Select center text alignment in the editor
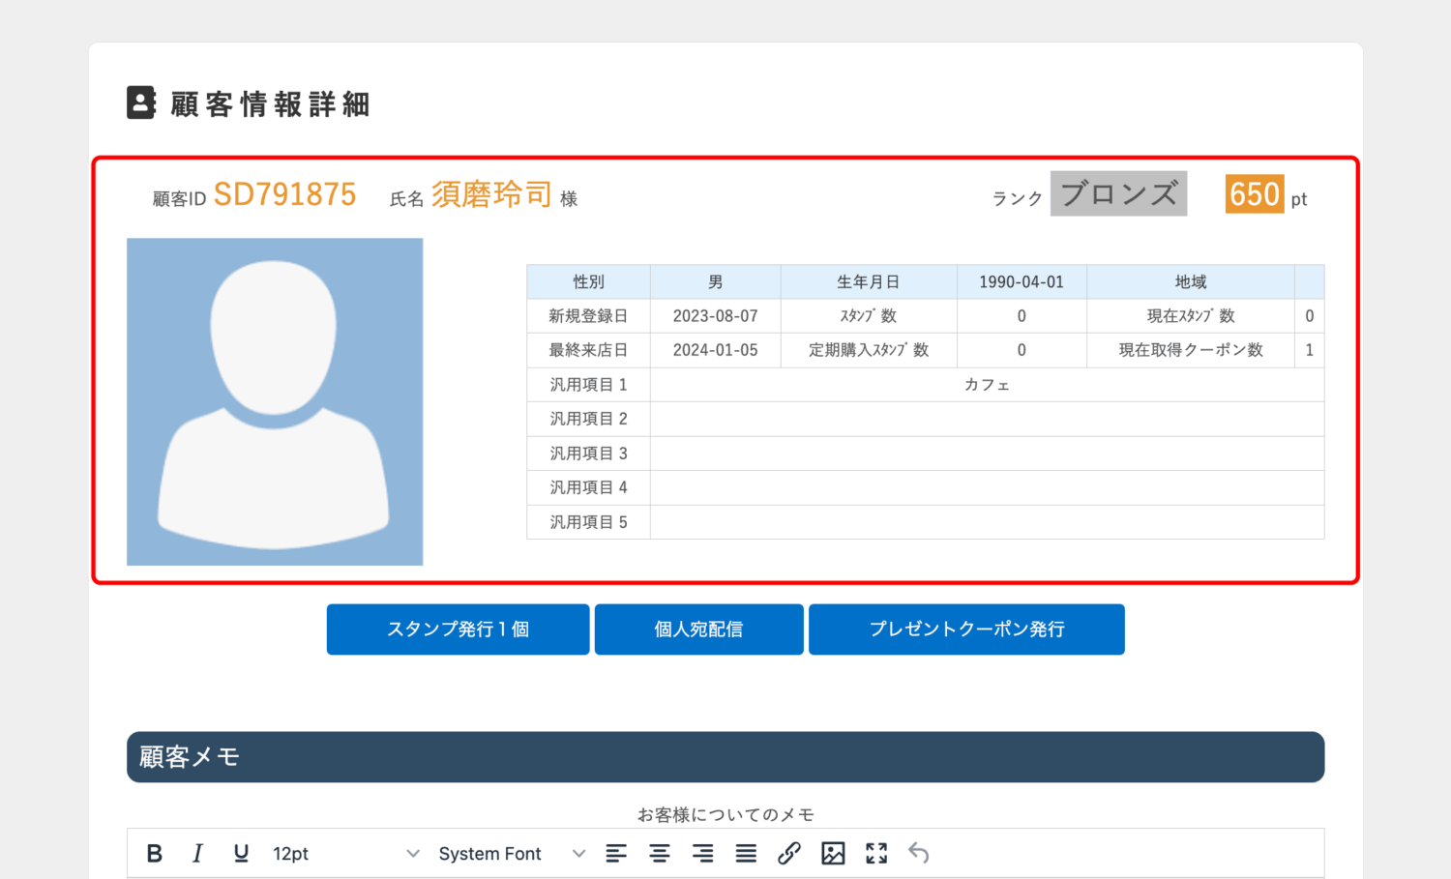 [660, 853]
